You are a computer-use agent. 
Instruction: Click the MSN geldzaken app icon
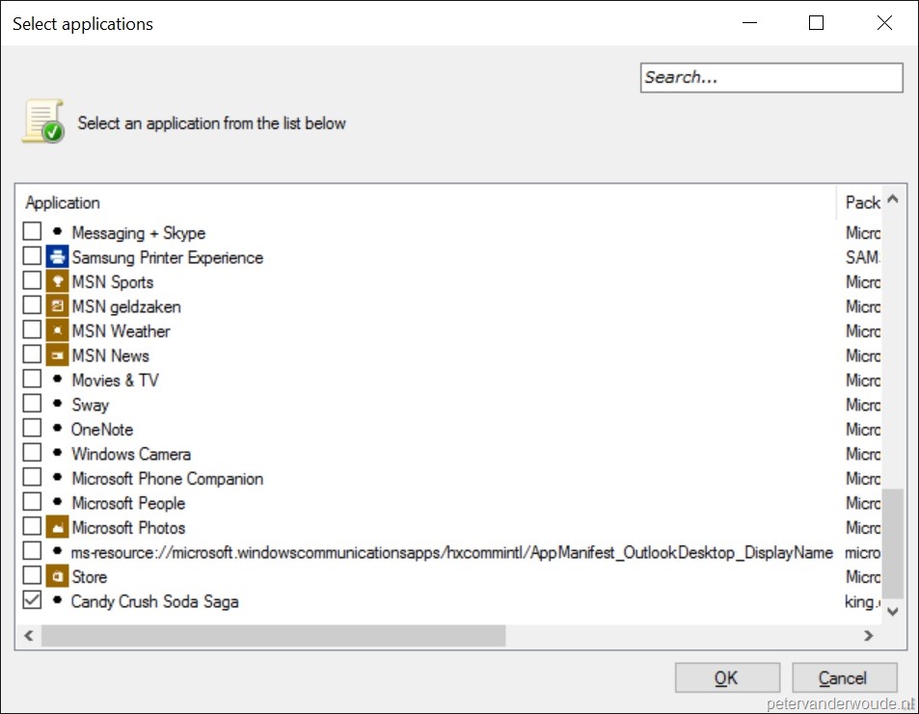(58, 305)
